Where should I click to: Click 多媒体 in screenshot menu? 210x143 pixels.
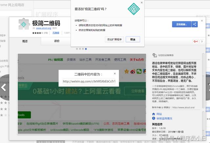[71, 60]
